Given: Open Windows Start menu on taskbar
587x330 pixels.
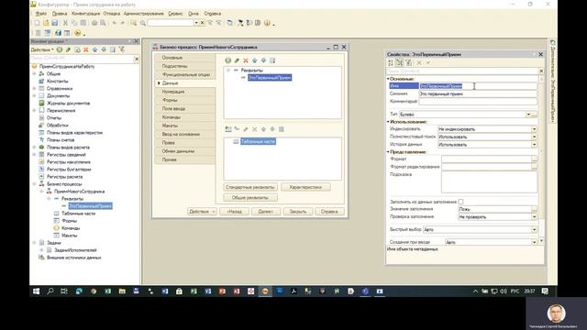Looking at the screenshot, I should coord(37,291).
